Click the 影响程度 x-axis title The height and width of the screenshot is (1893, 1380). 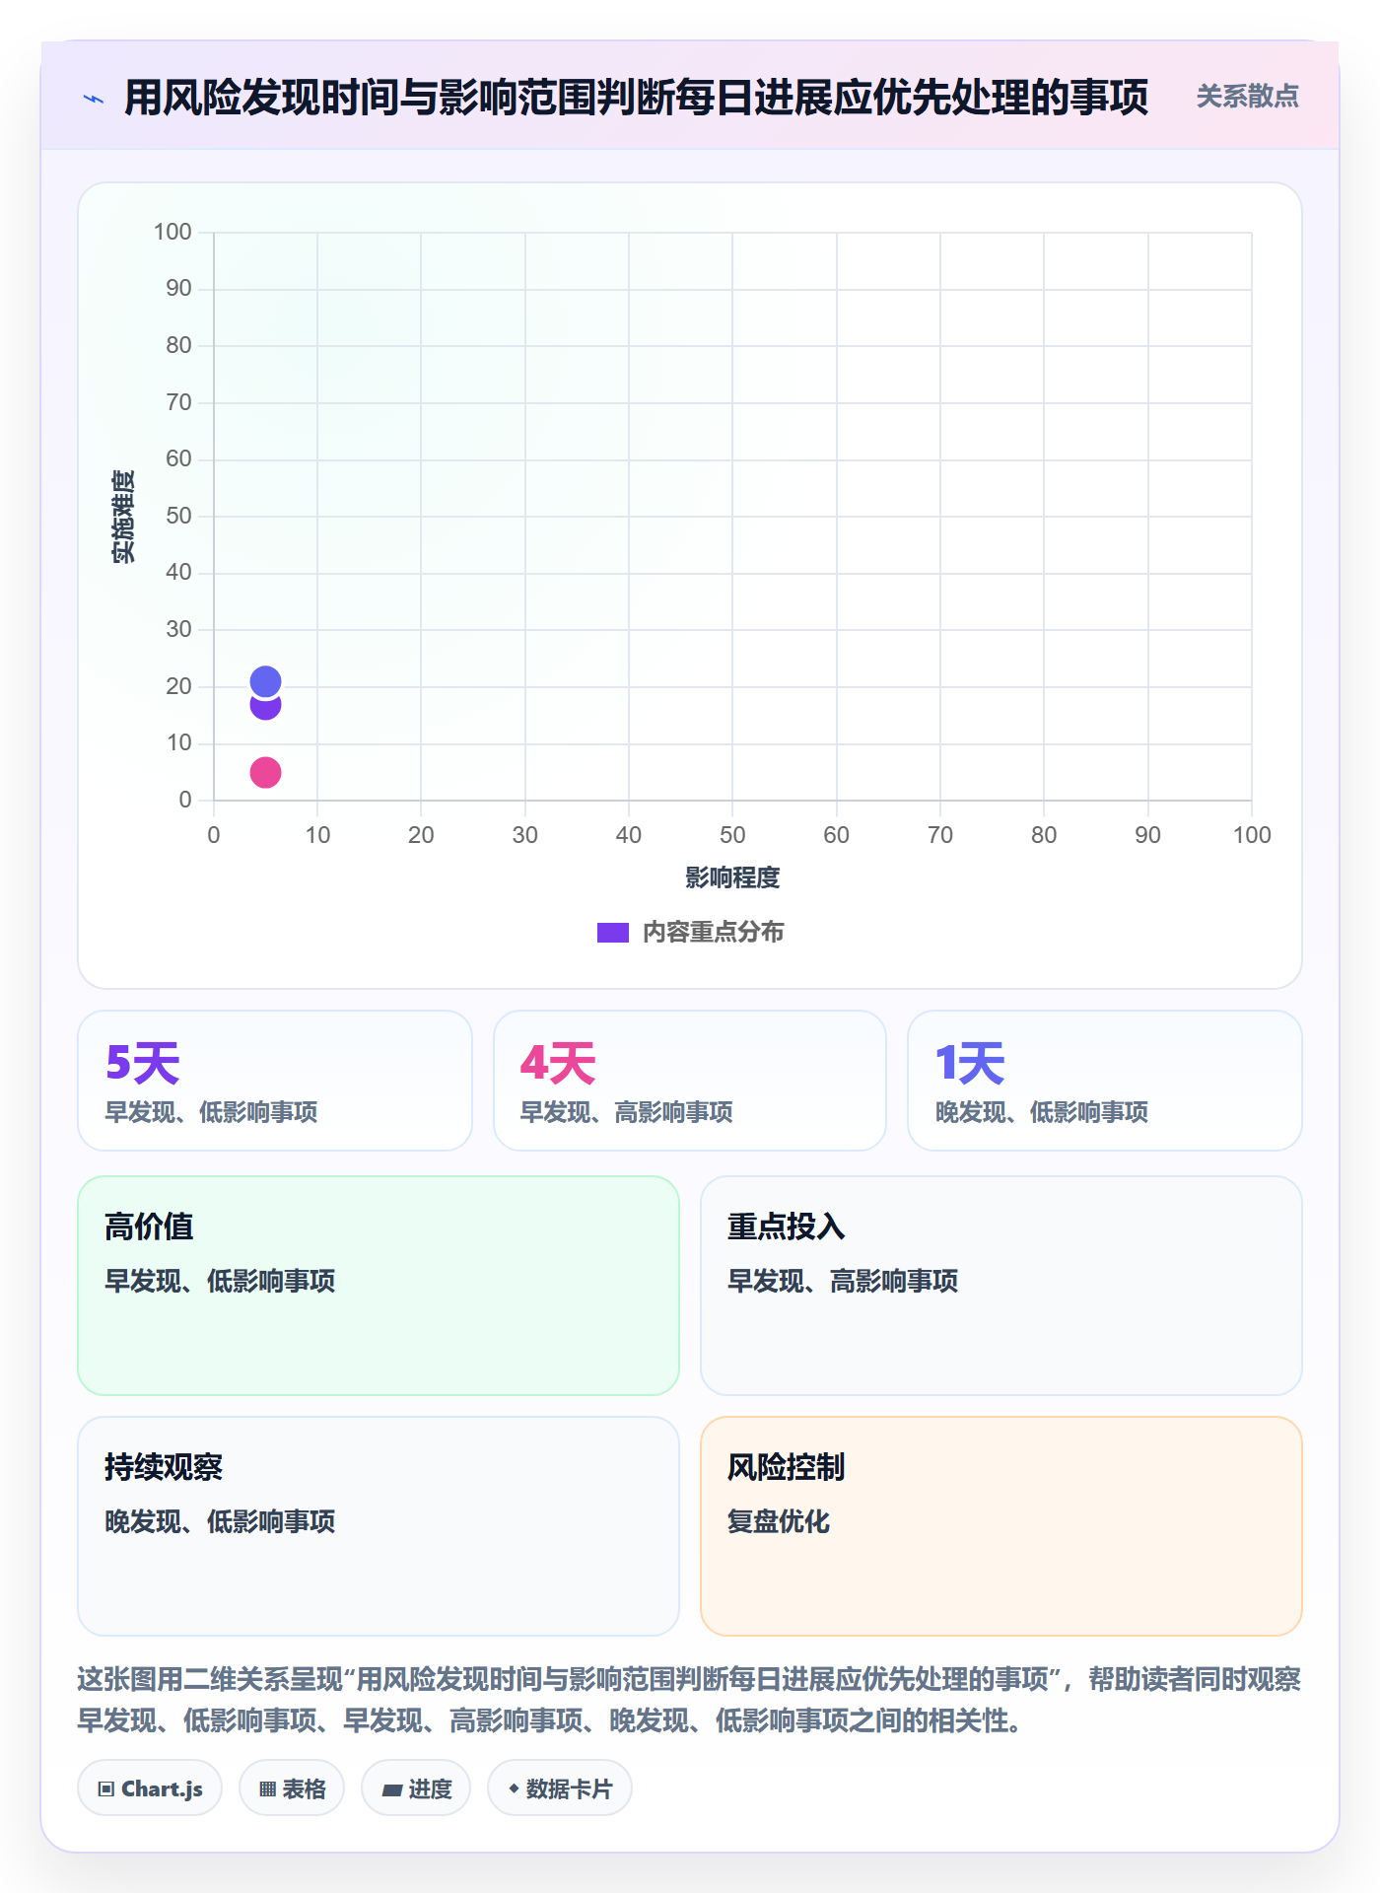(732, 877)
